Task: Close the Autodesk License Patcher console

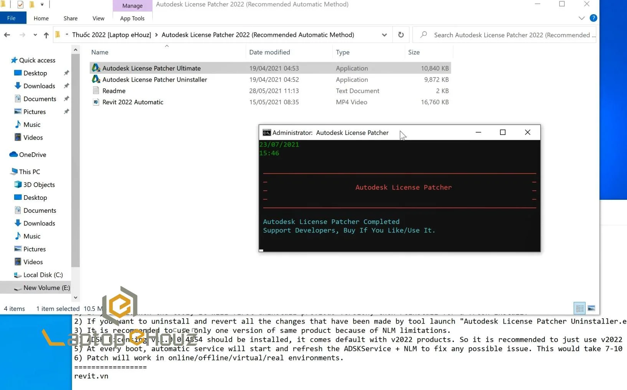Action: click(528, 132)
